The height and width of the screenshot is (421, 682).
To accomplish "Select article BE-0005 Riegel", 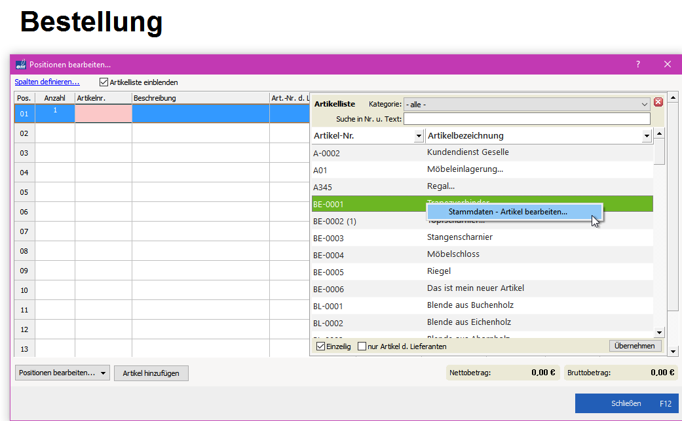I will coord(482,272).
